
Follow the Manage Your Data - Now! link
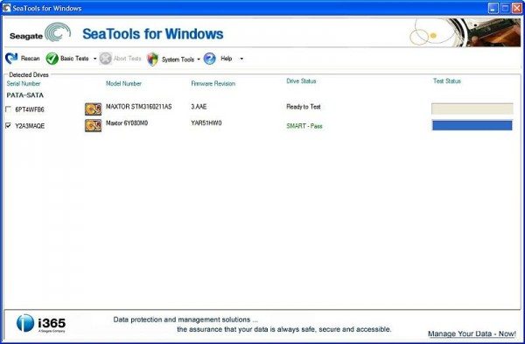[x=472, y=333]
